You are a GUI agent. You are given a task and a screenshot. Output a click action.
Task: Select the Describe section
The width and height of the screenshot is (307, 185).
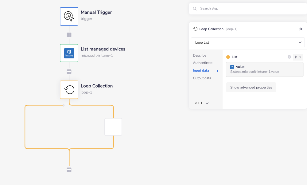(200, 55)
